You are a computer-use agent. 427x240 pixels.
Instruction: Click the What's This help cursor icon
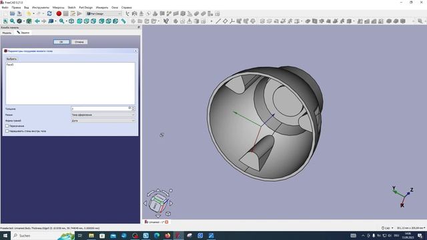tap(166, 21)
